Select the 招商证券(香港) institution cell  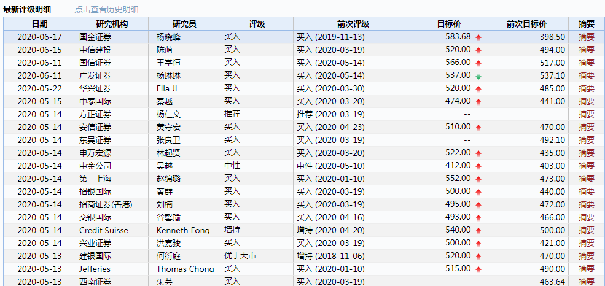(x=112, y=204)
